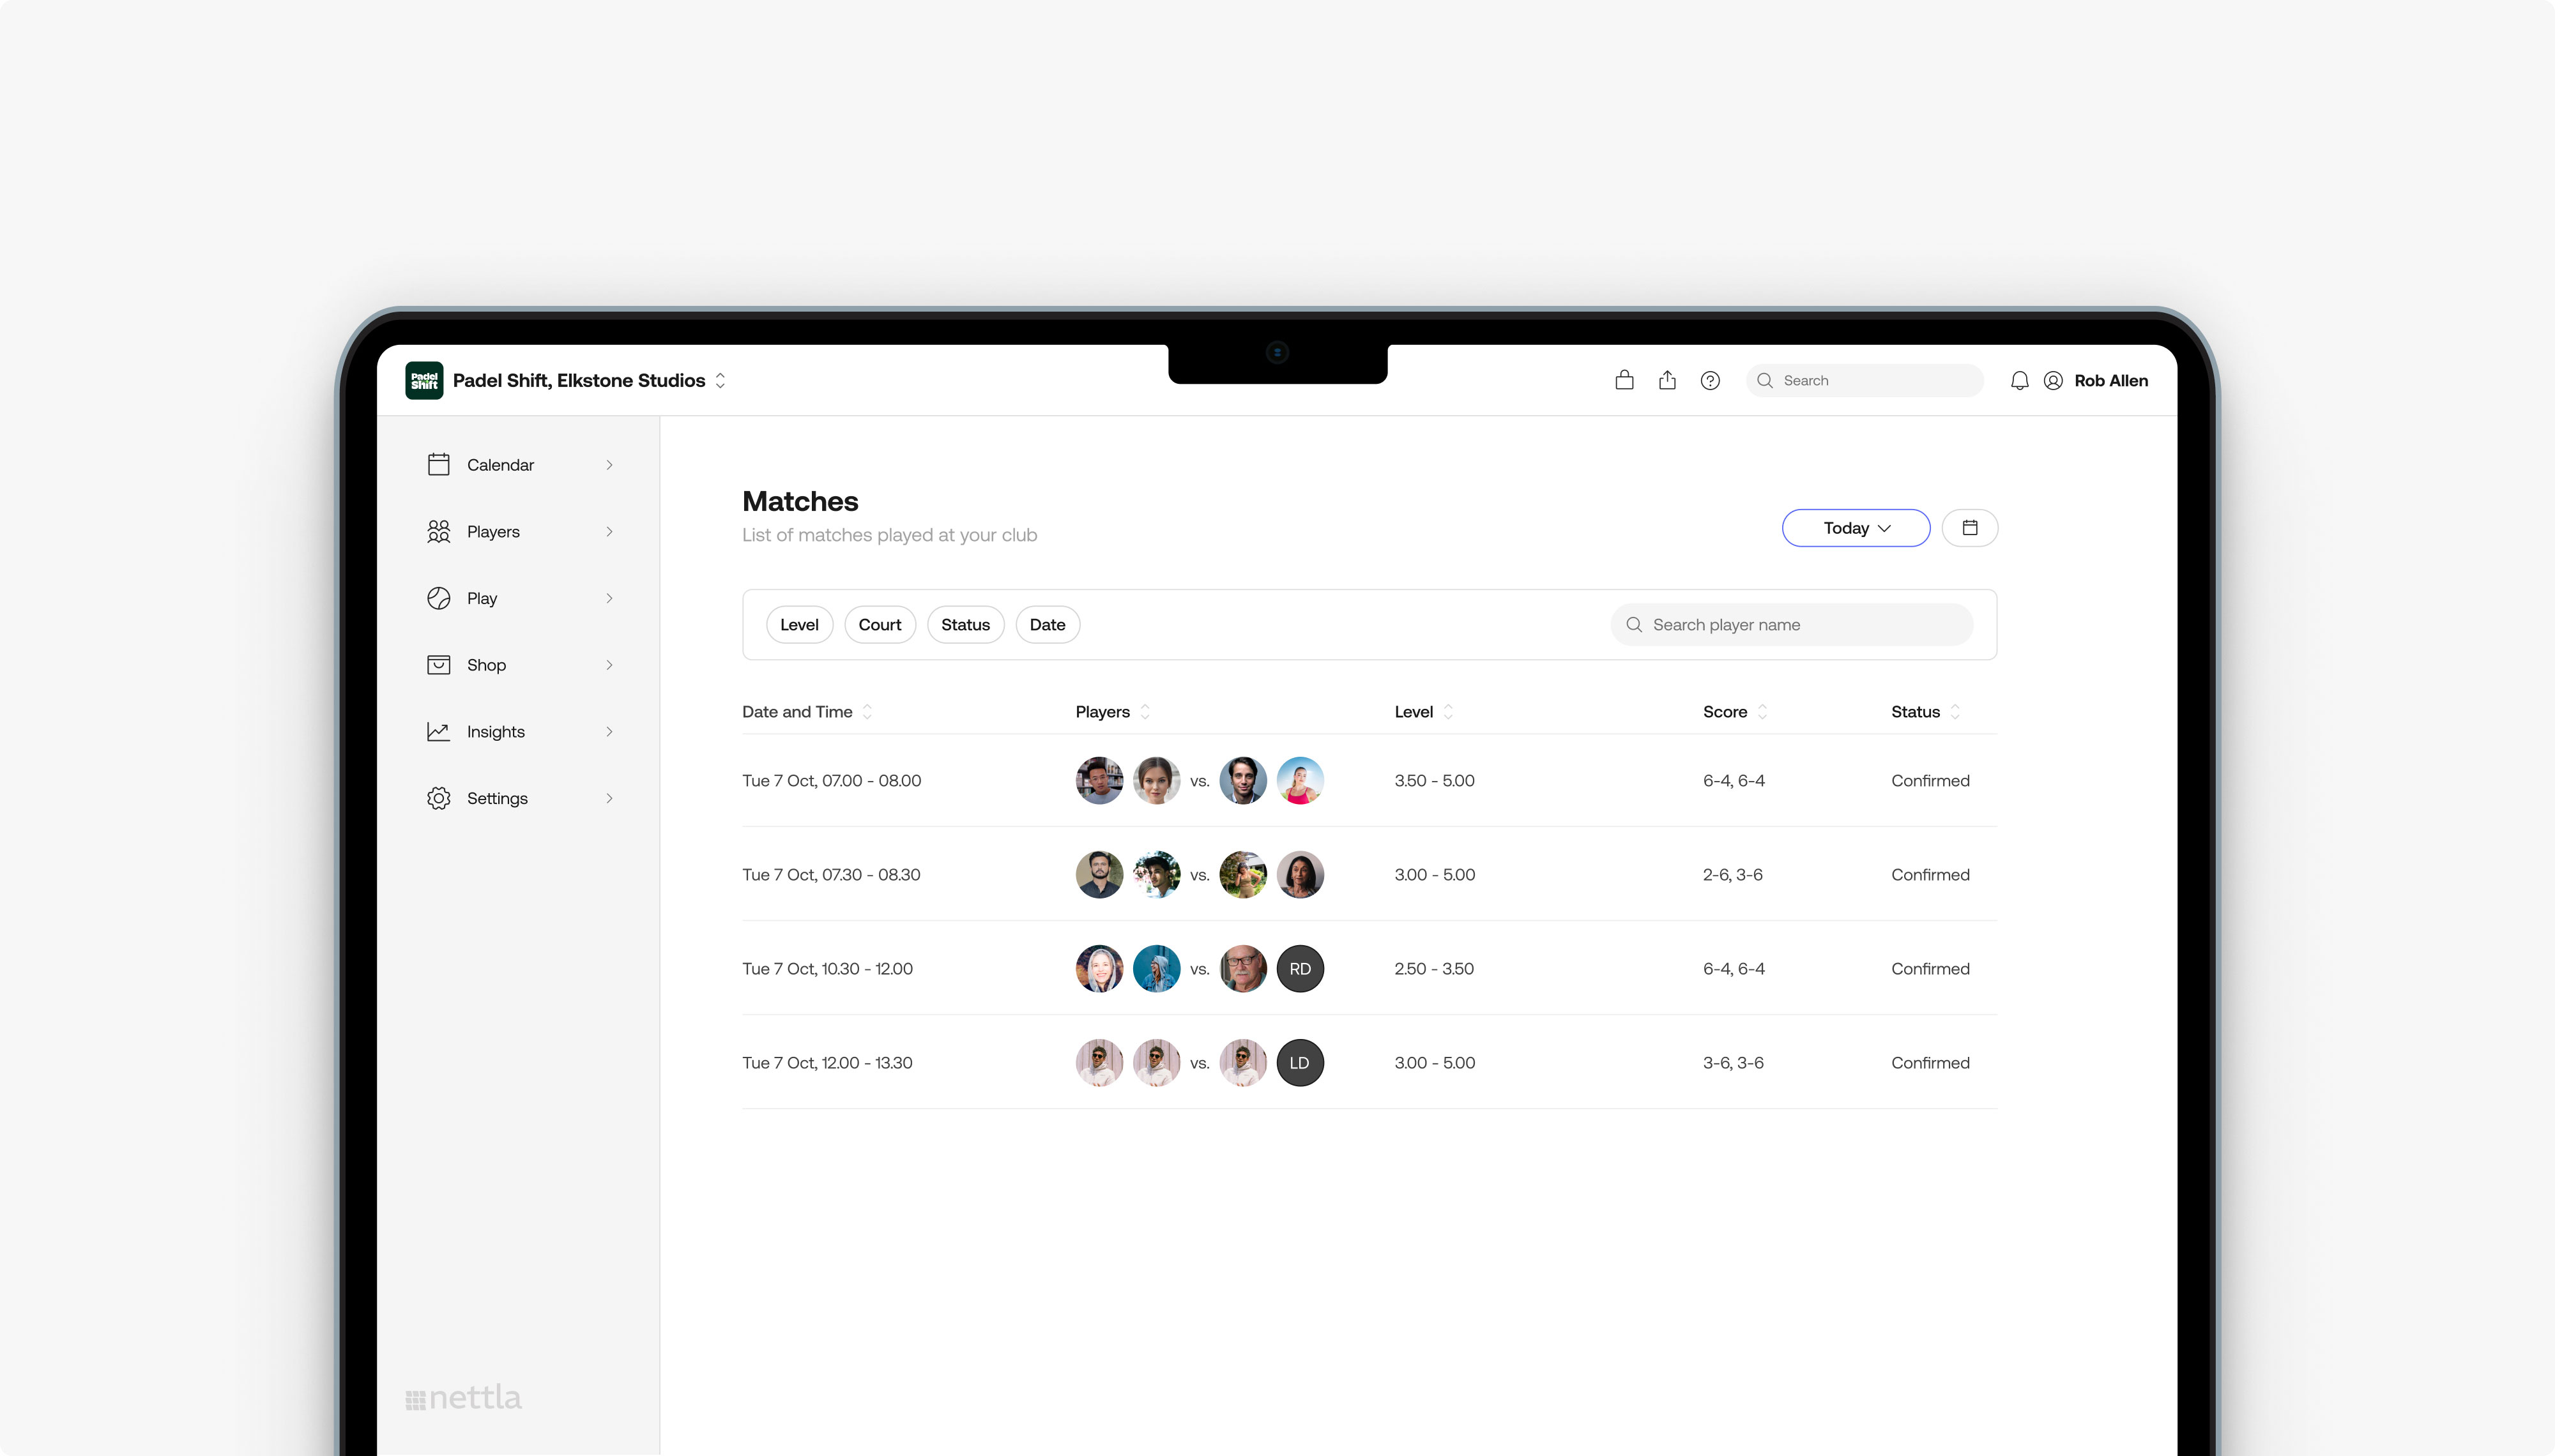This screenshot has height=1456, width=2555.
Task: Click the Status filter chip
Action: click(x=965, y=625)
